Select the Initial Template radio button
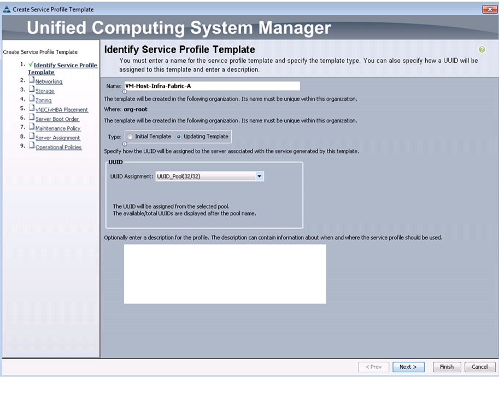The image size is (499, 393). (130, 137)
